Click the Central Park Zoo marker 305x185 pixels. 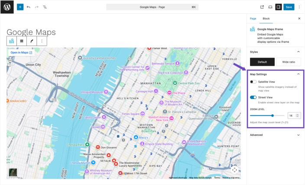(x=175, y=83)
